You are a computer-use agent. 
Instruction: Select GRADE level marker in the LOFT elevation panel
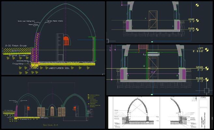207,68
